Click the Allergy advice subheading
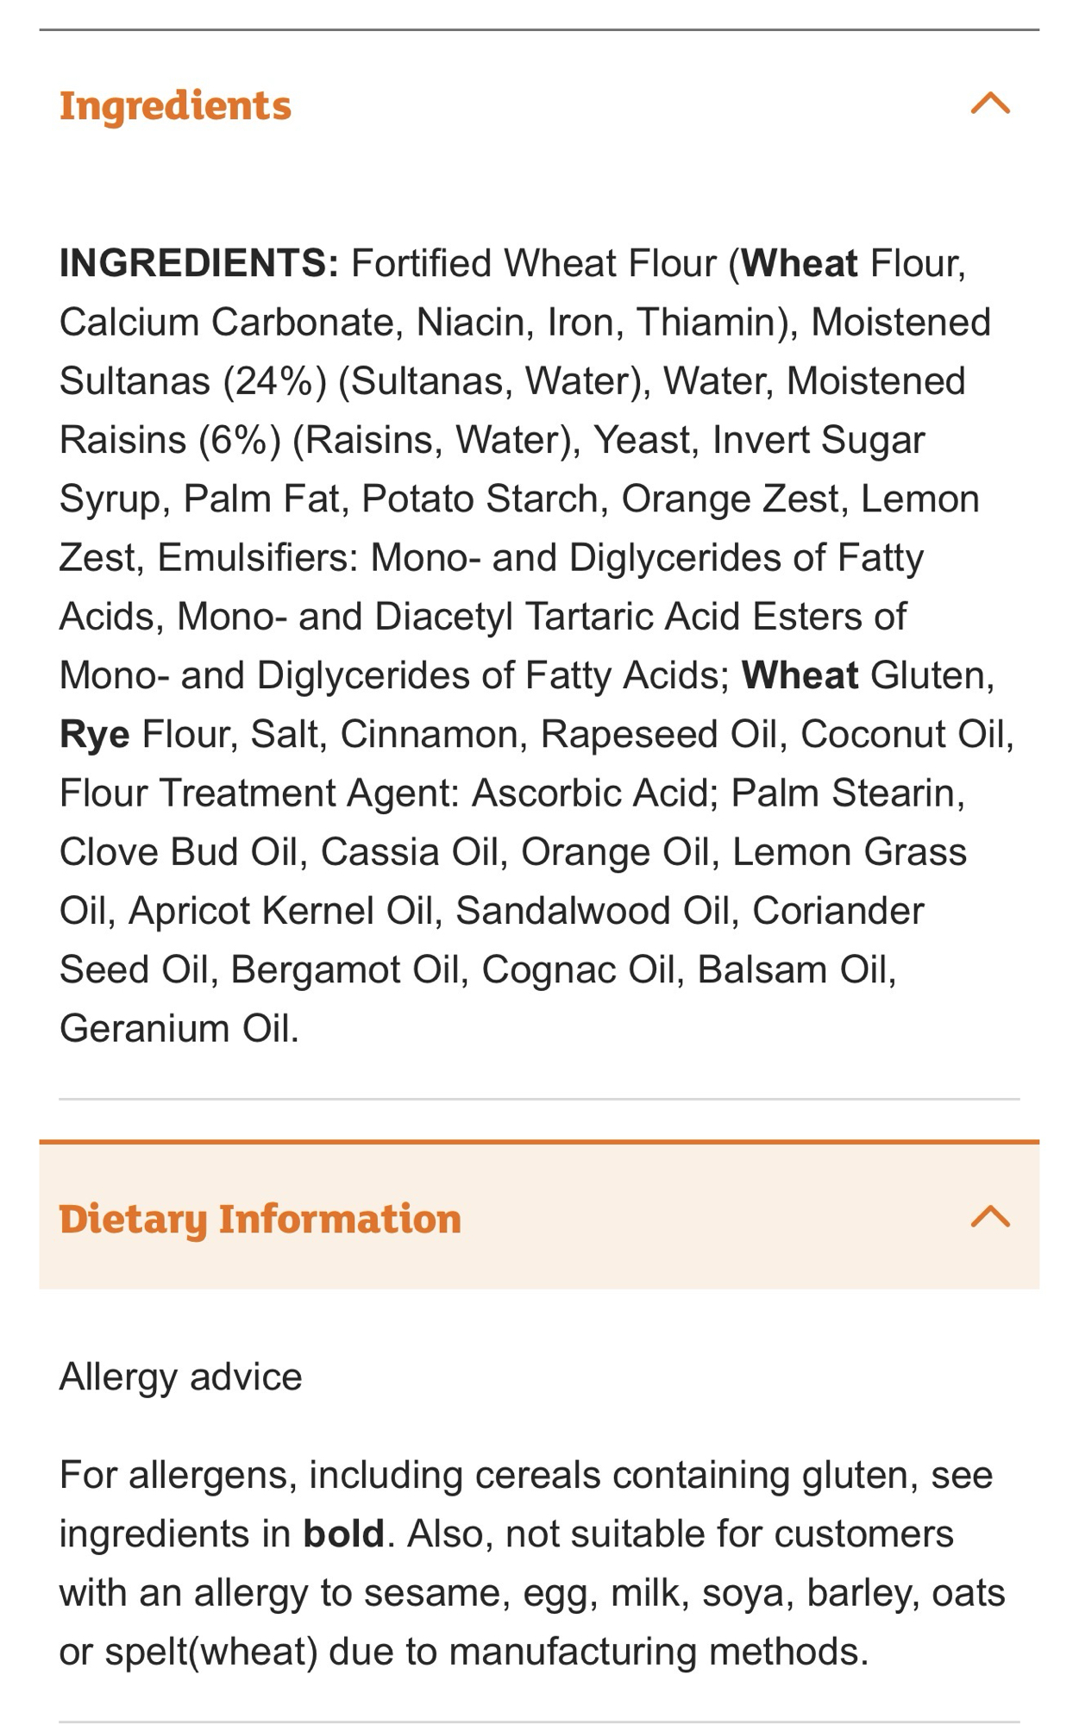This screenshot has height=1725, width=1079. click(x=180, y=1377)
